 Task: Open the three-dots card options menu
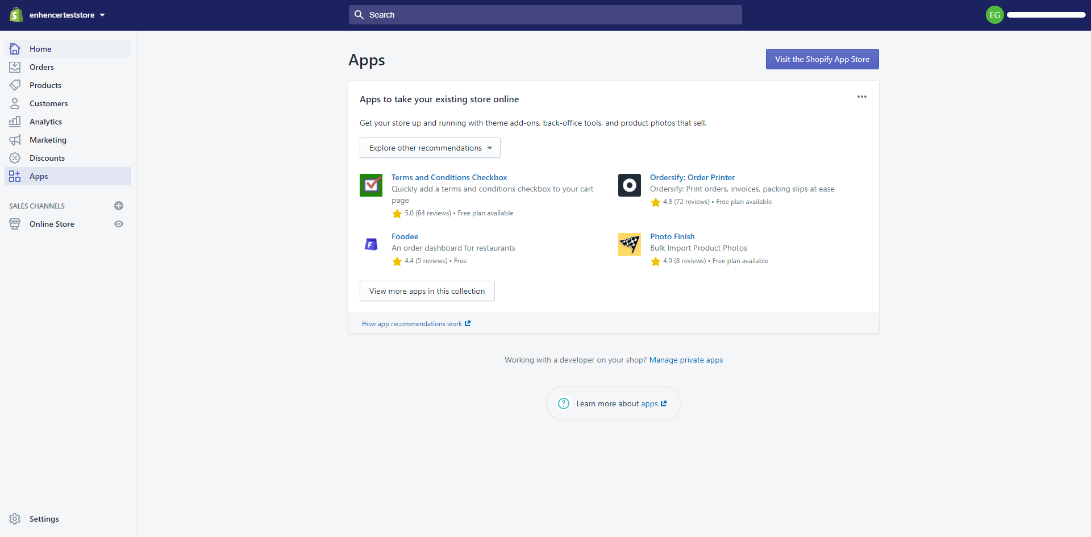pyautogui.click(x=862, y=97)
